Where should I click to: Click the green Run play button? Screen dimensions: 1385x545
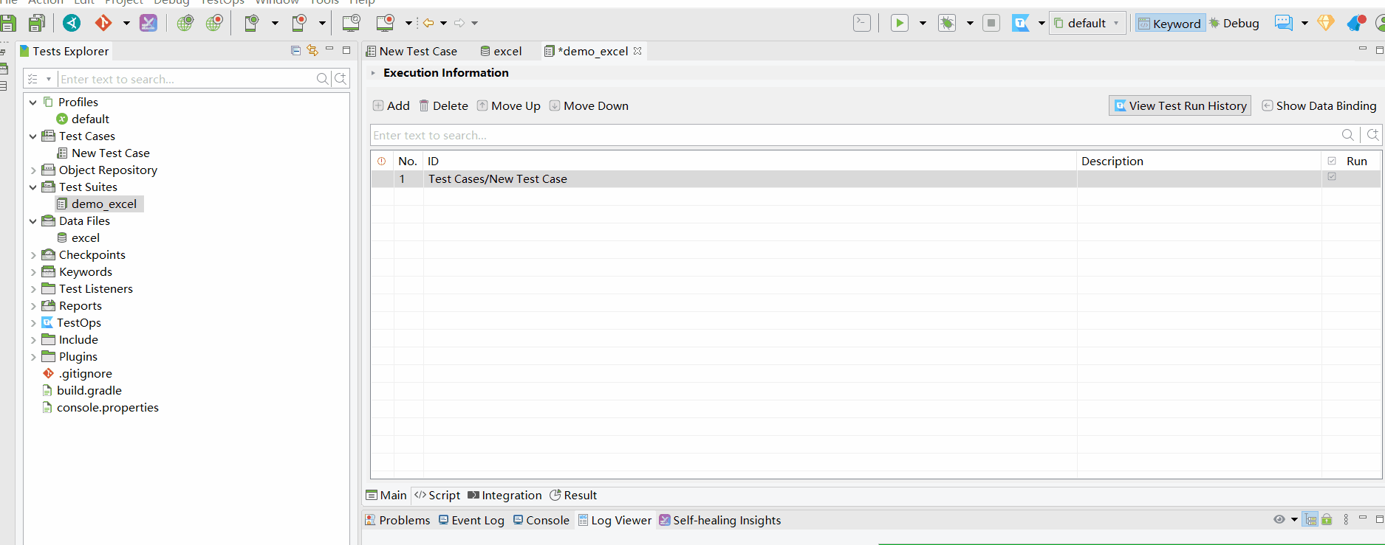(899, 24)
